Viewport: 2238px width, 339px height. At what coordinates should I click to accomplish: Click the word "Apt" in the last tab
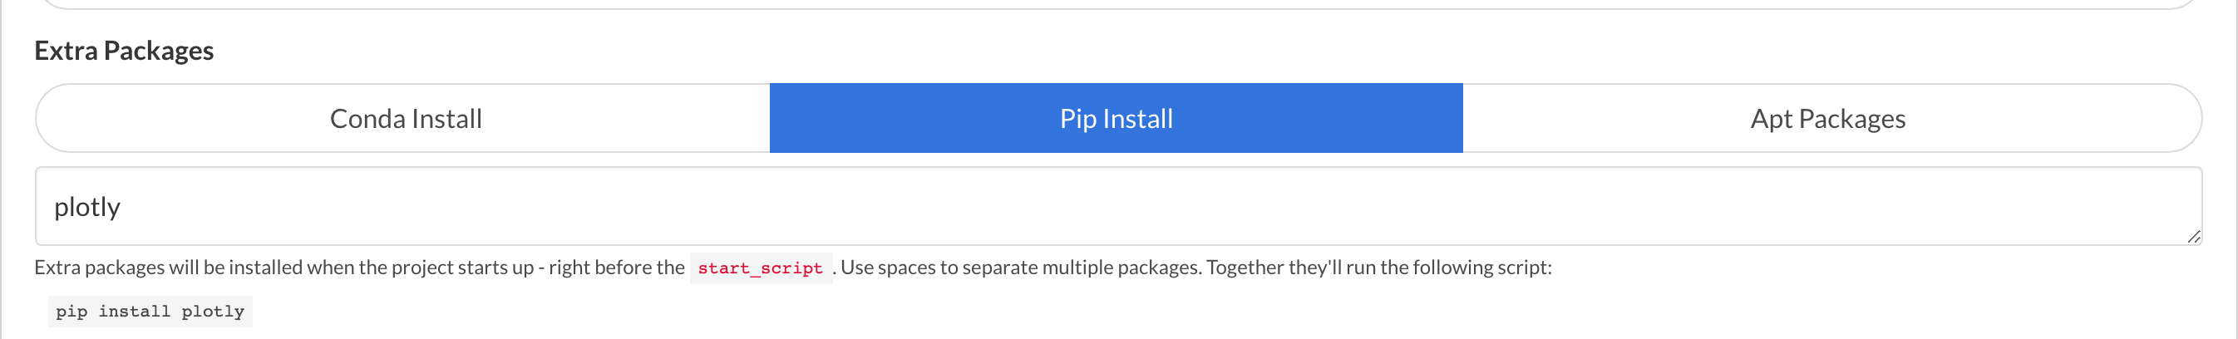(x=1772, y=118)
